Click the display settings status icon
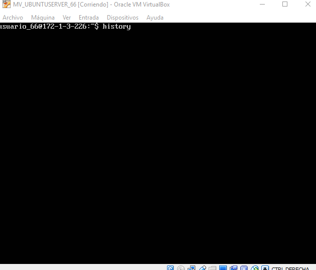Screen dimensions: 316x270 point(223,268)
